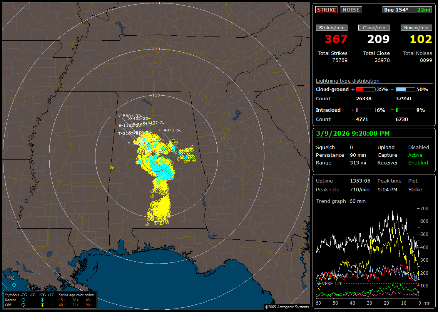The height and width of the screenshot is (312, 438).
Task: Click the 90+ strike age color code
Action: pyautogui.click(x=89, y=305)
